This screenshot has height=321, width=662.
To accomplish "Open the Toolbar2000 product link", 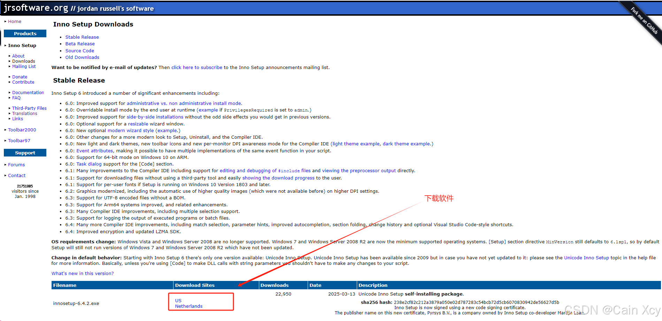I will point(22,130).
